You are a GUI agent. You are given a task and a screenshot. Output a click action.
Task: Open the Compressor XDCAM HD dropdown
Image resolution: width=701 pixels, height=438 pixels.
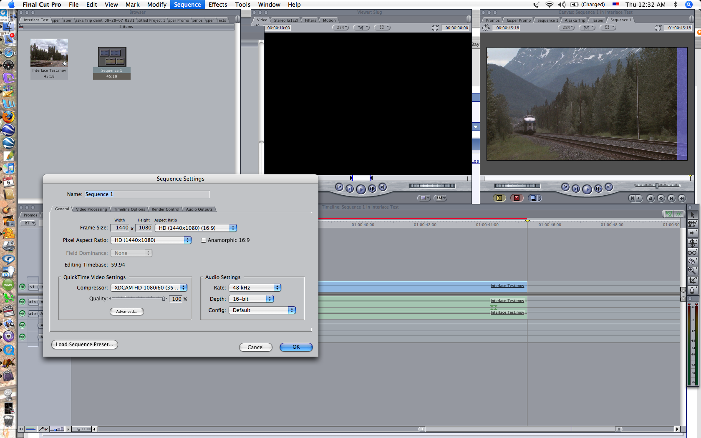click(149, 288)
